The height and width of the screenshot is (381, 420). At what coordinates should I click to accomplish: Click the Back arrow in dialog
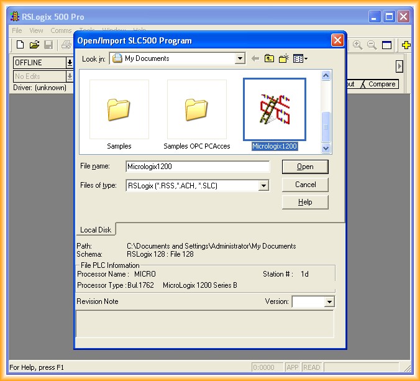[x=255, y=58]
